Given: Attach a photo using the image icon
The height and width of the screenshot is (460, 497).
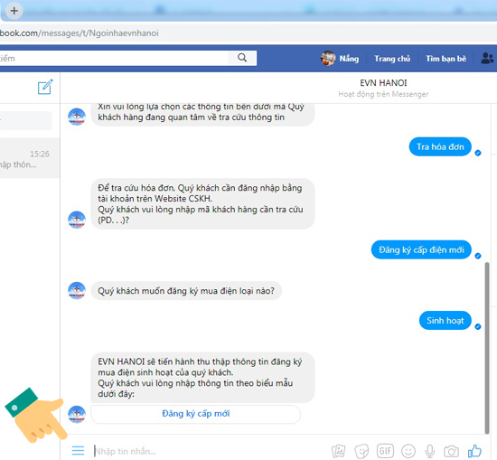Looking at the screenshot, I should (x=338, y=451).
